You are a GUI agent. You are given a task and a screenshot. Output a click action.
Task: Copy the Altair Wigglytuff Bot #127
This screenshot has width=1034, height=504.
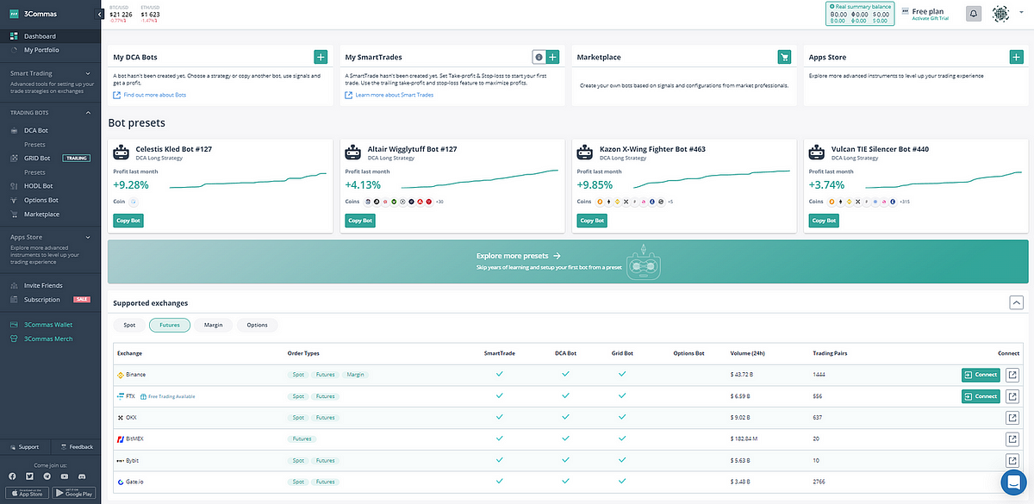coord(359,221)
